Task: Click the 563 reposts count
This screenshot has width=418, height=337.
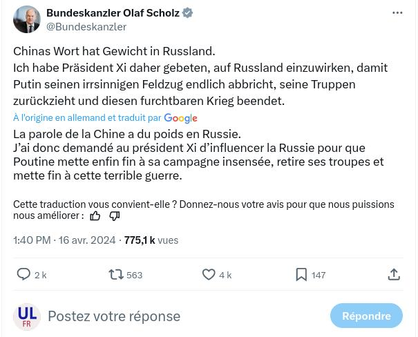Action: tap(135, 275)
